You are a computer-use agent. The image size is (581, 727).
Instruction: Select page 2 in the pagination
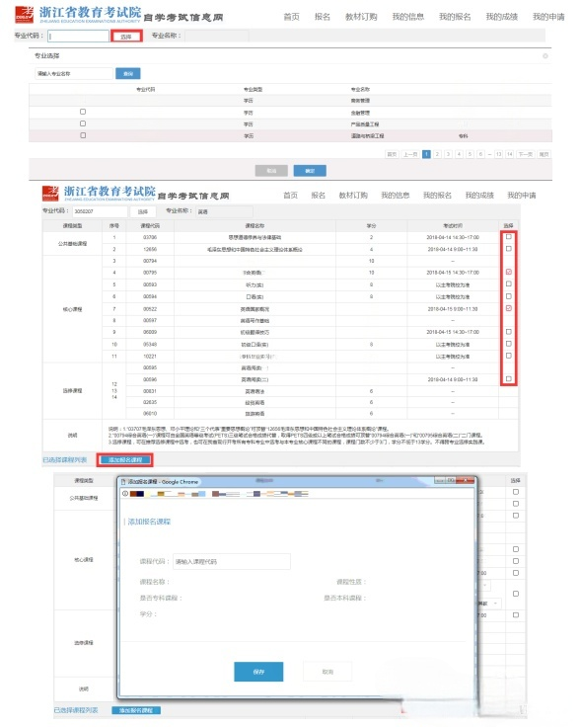pyautogui.click(x=438, y=154)
